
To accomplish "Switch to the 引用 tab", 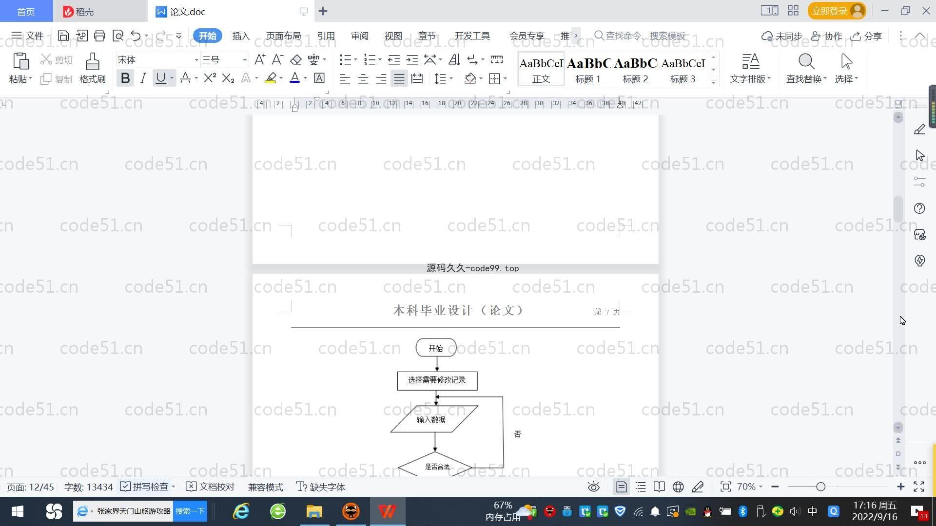I will point(326,36).
